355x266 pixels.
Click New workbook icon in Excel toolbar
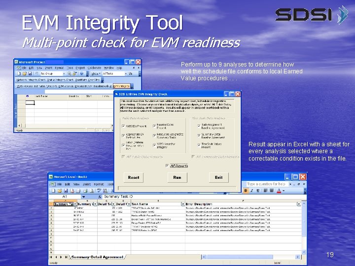(53, 191)
